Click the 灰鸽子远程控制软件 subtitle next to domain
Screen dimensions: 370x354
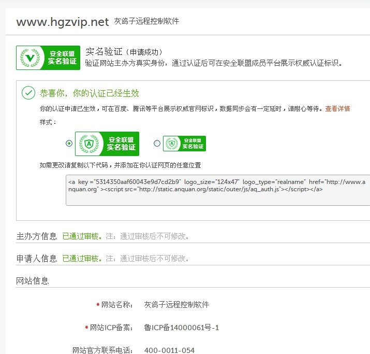point(146,21)
